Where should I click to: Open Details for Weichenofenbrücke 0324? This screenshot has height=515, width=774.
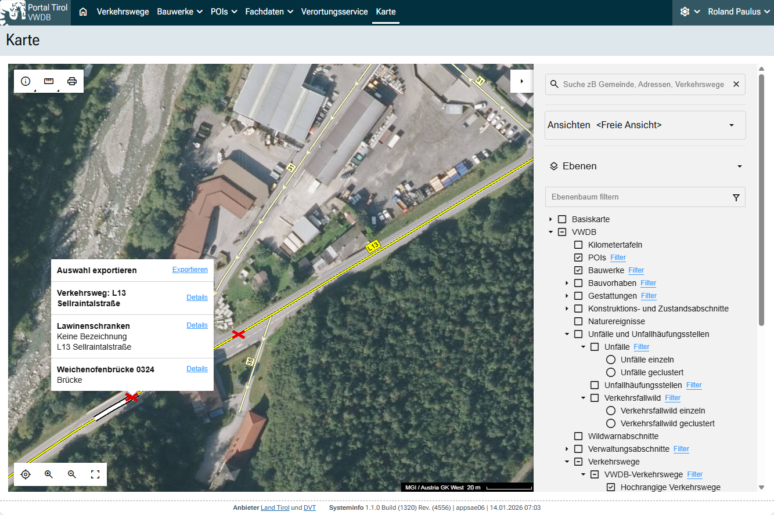[197, 369]
